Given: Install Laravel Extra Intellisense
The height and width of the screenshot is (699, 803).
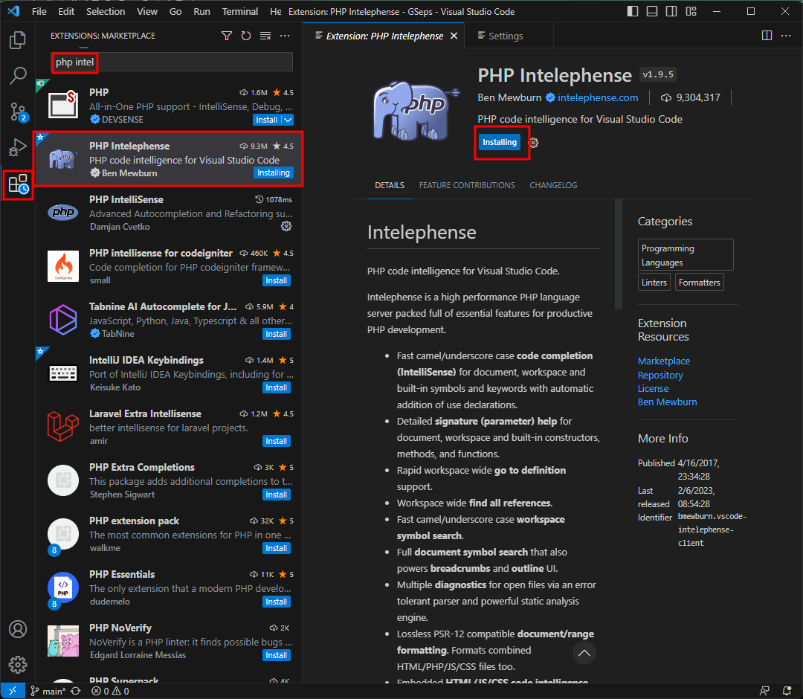Looking at the screenshot, I should [277, 441].
